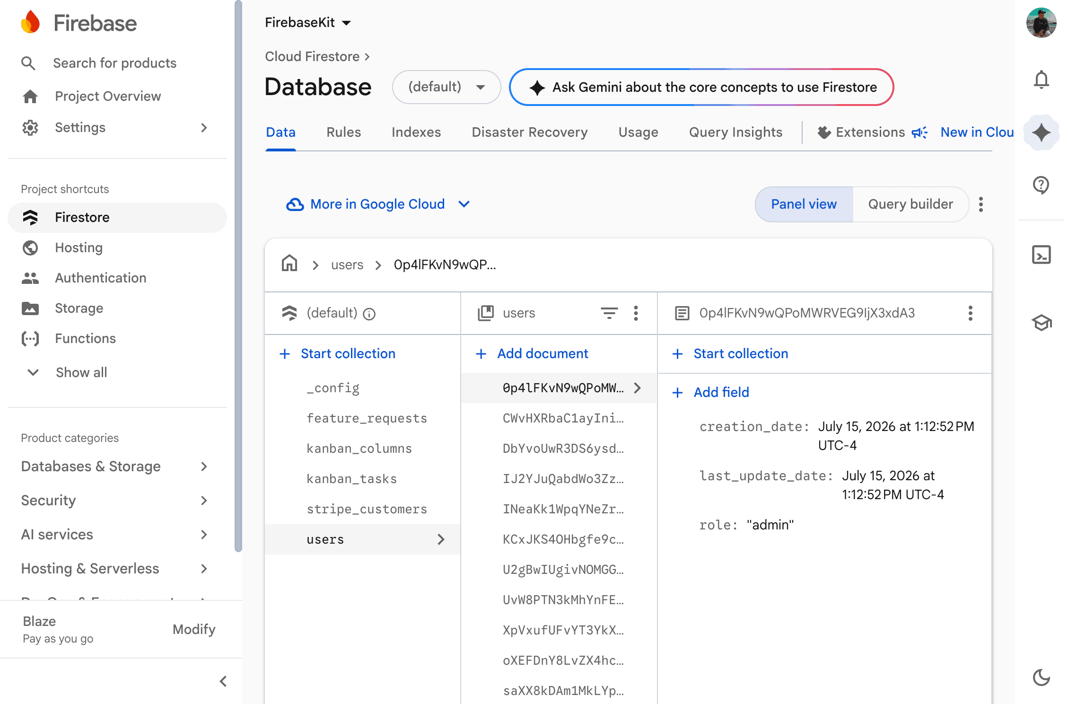Select the _config collection

tap(333, 388)
